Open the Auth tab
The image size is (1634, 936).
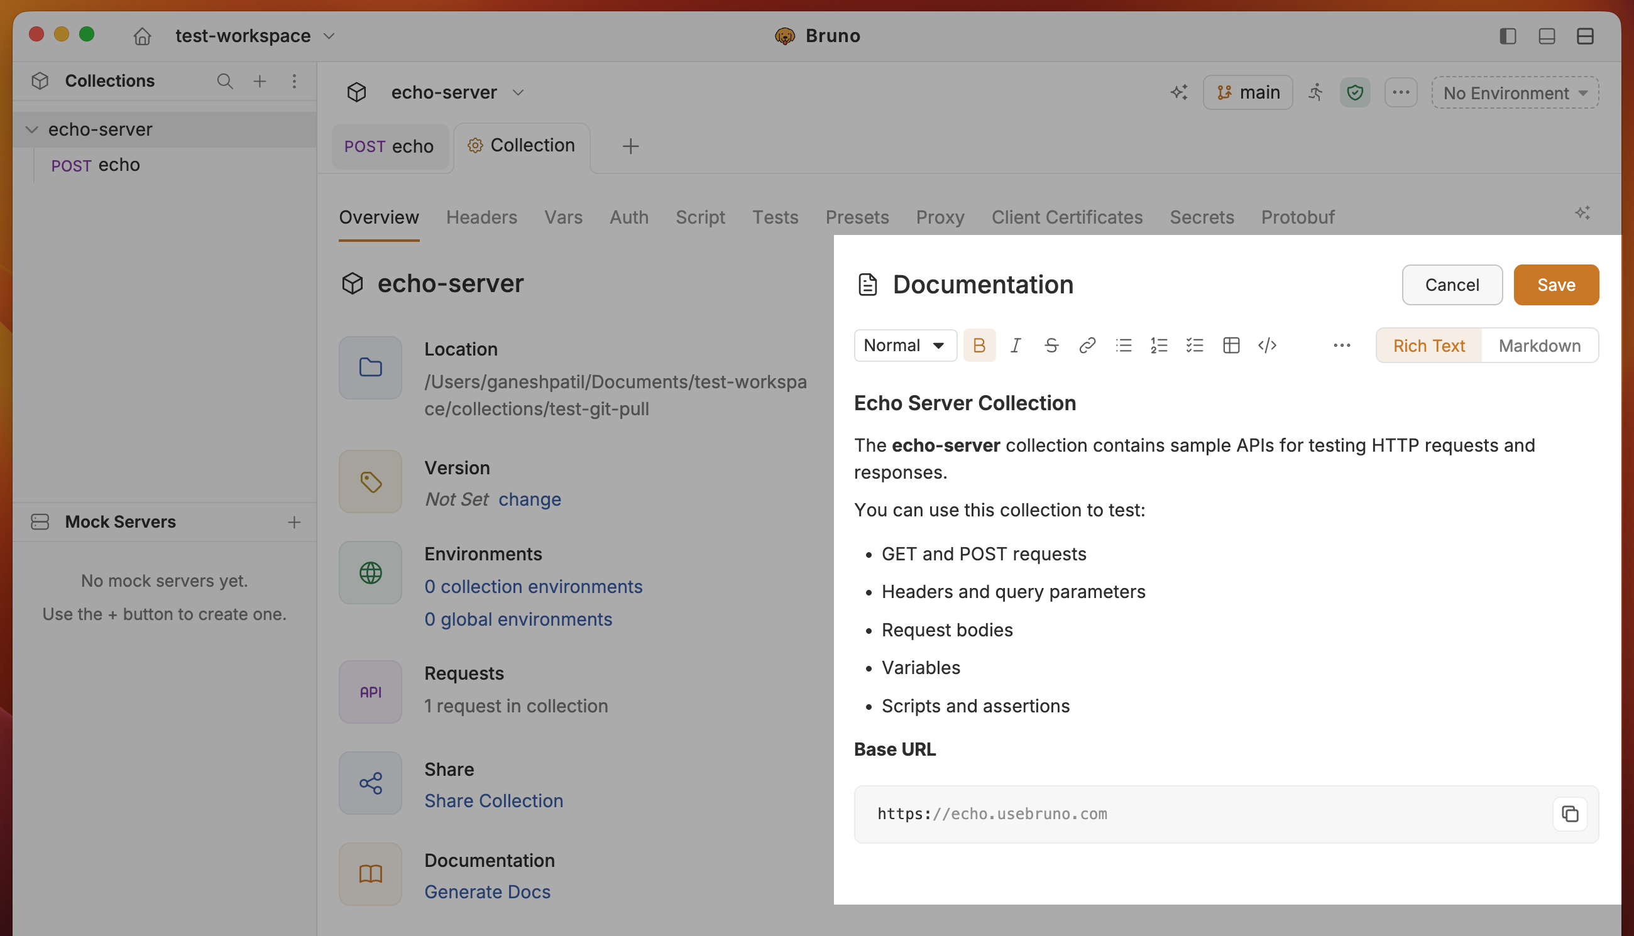[629, 217]
